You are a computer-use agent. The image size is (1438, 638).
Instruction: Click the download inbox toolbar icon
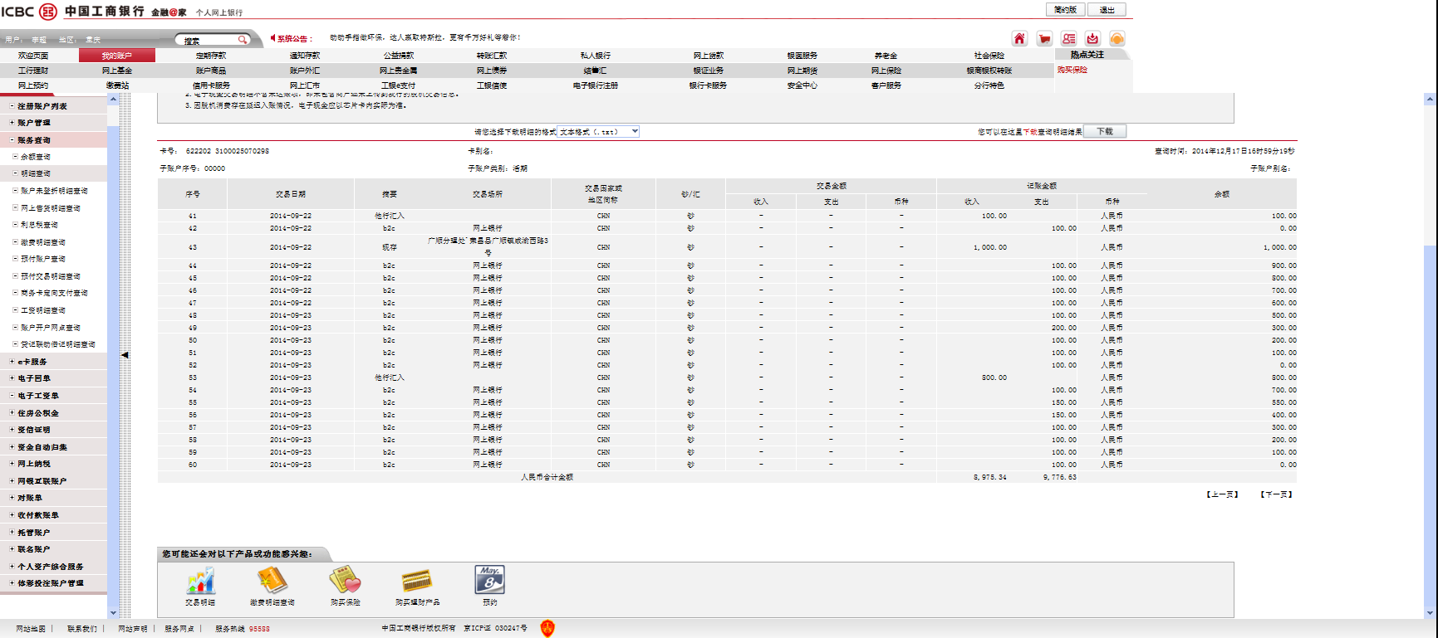point(1092,39)
